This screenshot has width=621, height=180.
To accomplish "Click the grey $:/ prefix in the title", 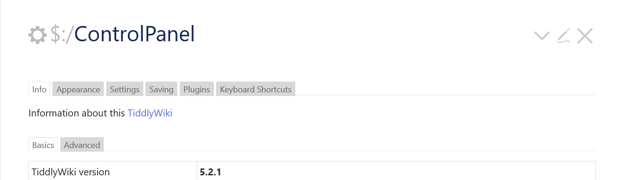I will pos(62,34).
